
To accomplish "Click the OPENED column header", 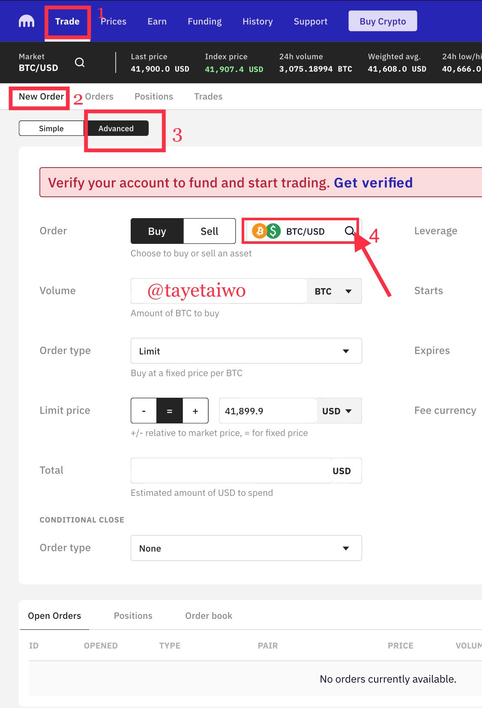I will pos(101,645).
